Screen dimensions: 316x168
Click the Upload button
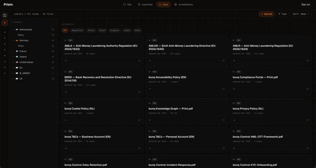pyautogui.click(x=267, y=14)
